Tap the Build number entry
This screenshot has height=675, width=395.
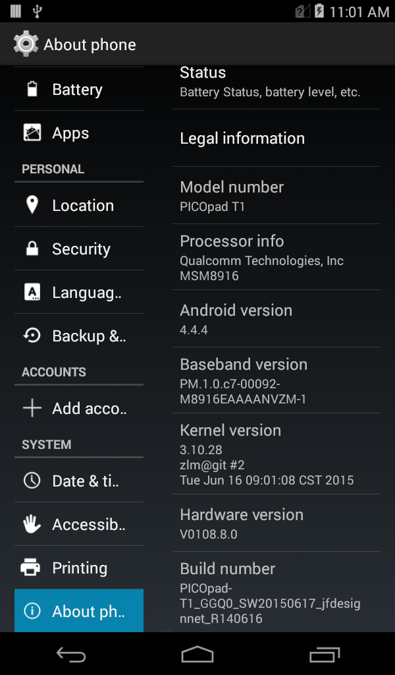pos(276,593)
